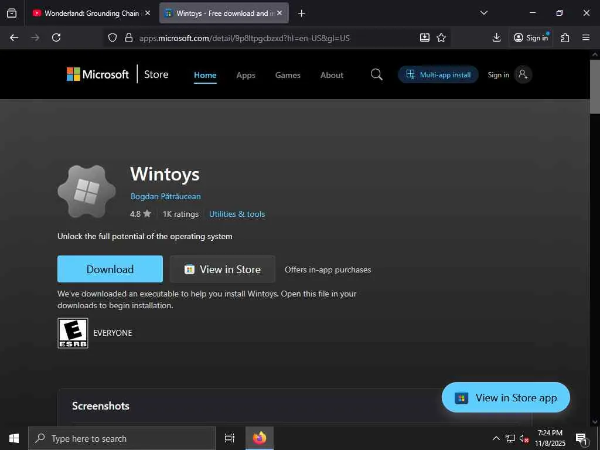Open network status tray icon
This screenshot has width=600, height=450.
(510, 438)
